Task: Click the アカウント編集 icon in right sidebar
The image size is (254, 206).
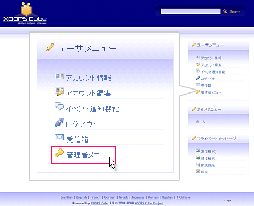Action: pyautogui.click(x=198, y=64)
